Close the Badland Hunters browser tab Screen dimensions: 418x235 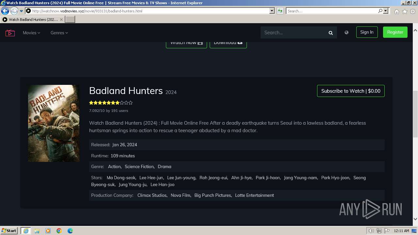pos(61,20)
